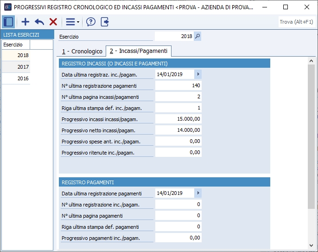The width and height of the screenshot is (318, 252).
Task: Open the help question mark icon
Action: point(91,22)
